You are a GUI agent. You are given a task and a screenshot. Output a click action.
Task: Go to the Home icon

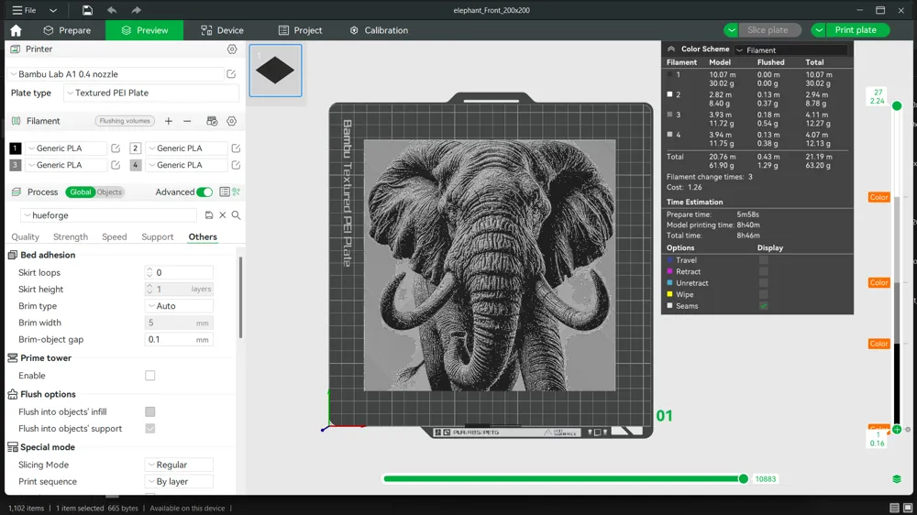16,30
